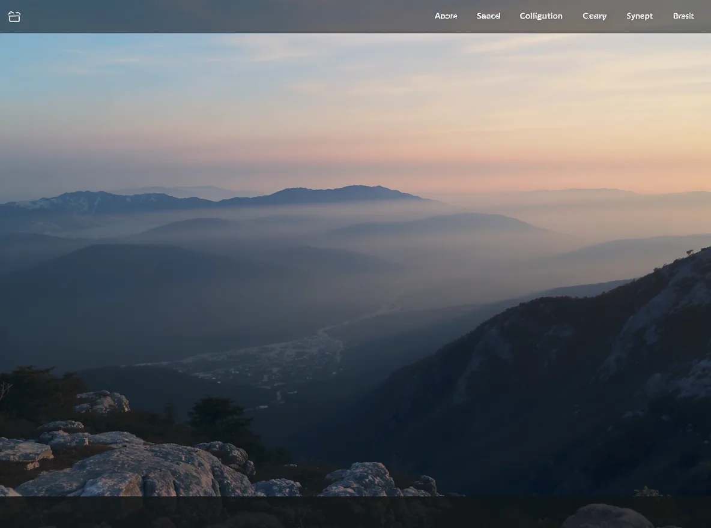Click the box logo icon in header
The width and height of the screenshot is (711, 528).
(14, 17)
